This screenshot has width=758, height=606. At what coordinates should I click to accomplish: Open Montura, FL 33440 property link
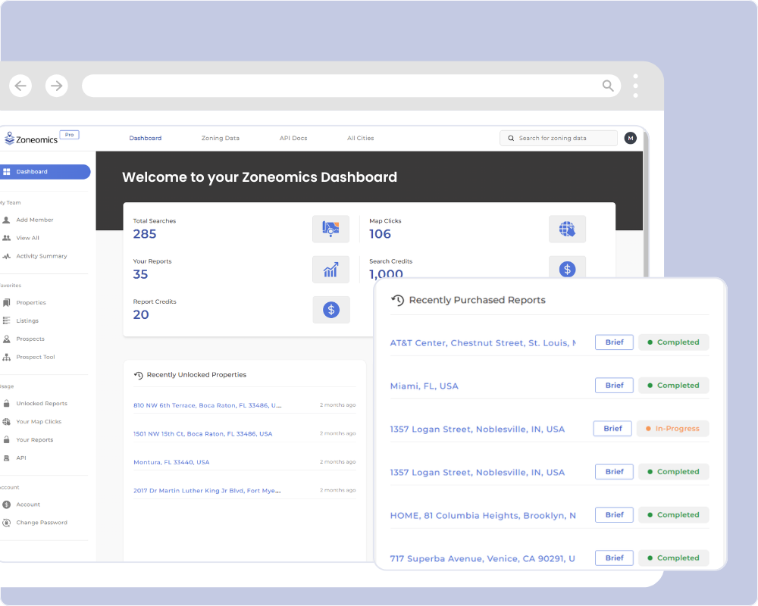pyautogui.click(x=171, y=463)
